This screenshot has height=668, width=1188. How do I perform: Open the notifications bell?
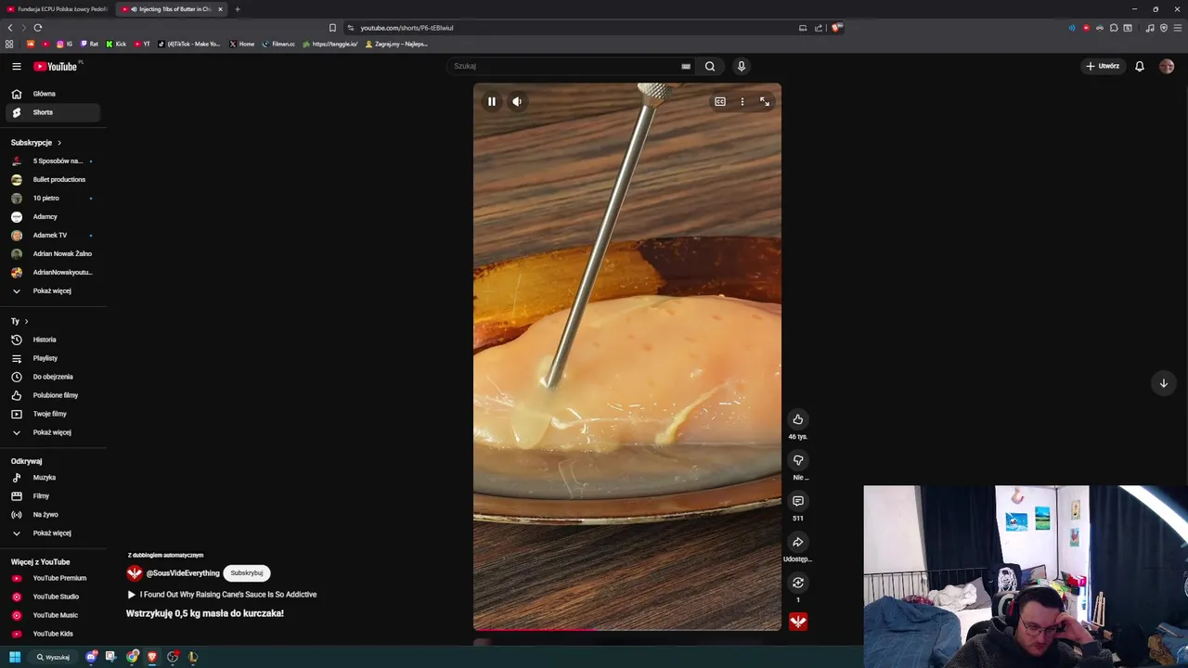(x=1140, y=66)
